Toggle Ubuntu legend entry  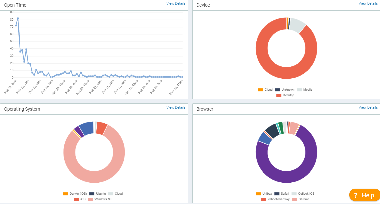pyautogui.click(x=98, y=194)
